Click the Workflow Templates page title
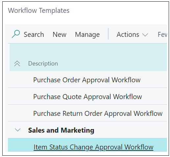The height and width of the screenshot is (157, 170). click(39, 11)
